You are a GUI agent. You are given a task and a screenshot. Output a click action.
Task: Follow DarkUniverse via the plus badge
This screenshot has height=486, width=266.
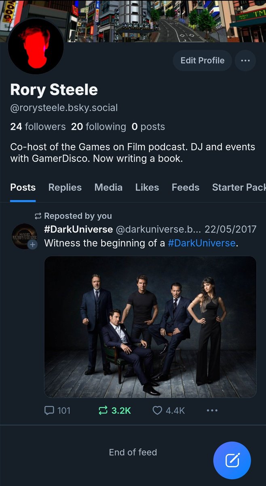point(33,245)
